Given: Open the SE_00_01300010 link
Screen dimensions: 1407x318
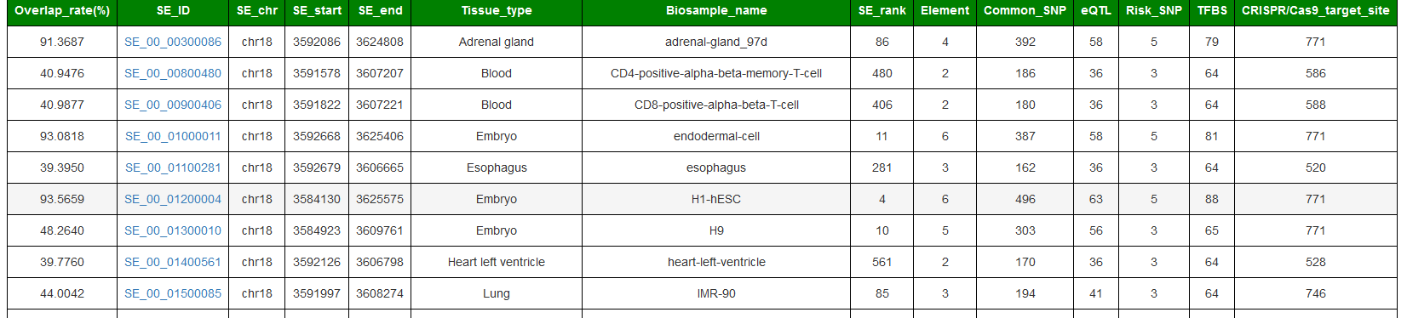Looking at the screenshot, I should coord(173,230).
